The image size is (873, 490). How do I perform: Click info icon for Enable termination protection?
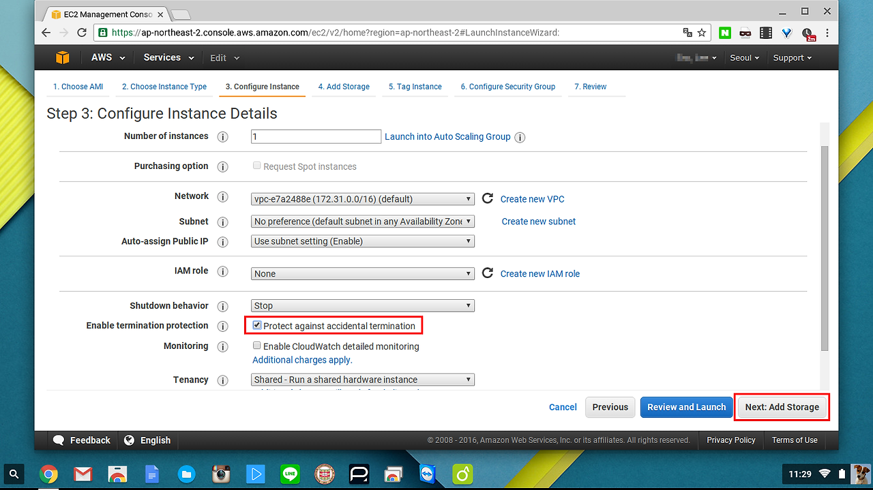click(222, 326)
